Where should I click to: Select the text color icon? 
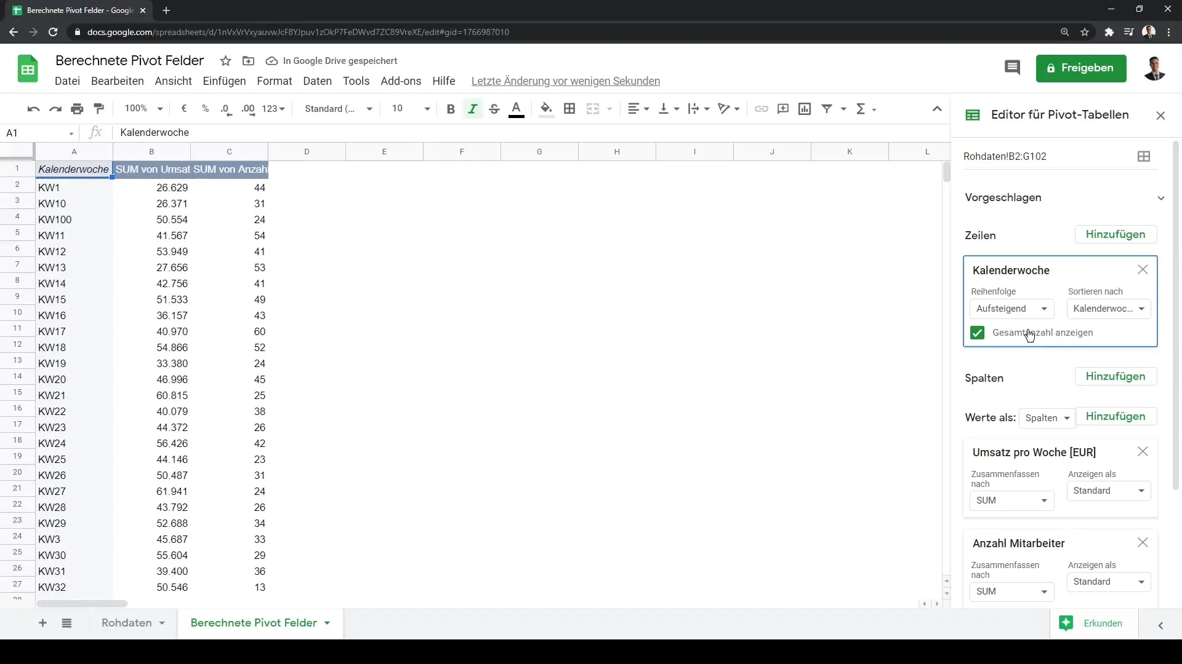coord(517,109)
